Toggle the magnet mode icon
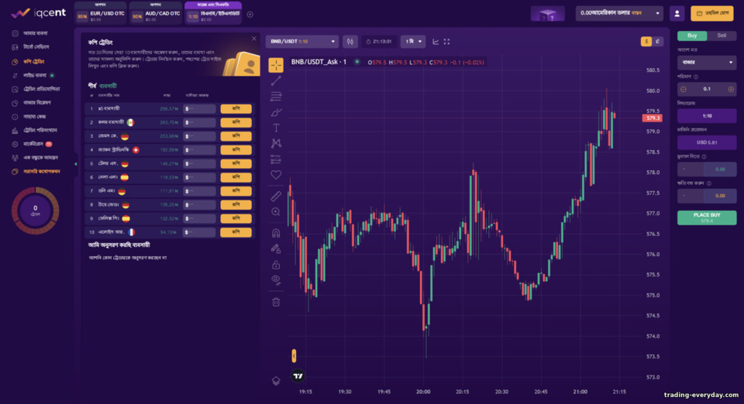The height and width of the screenshot is (404, 744). (x=276, y=233)
